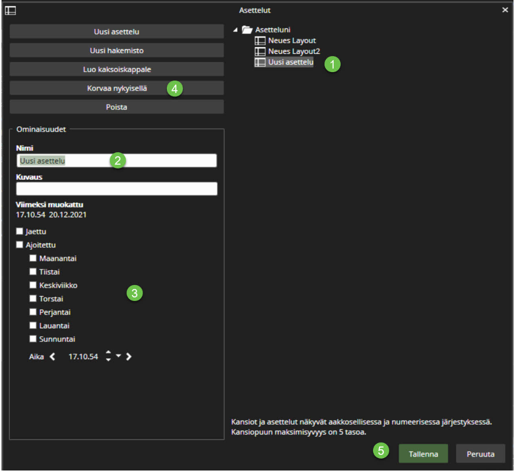515x472 pixels.
Task: Click the layout icon beside Neues Layout
Action: point(259,41)
